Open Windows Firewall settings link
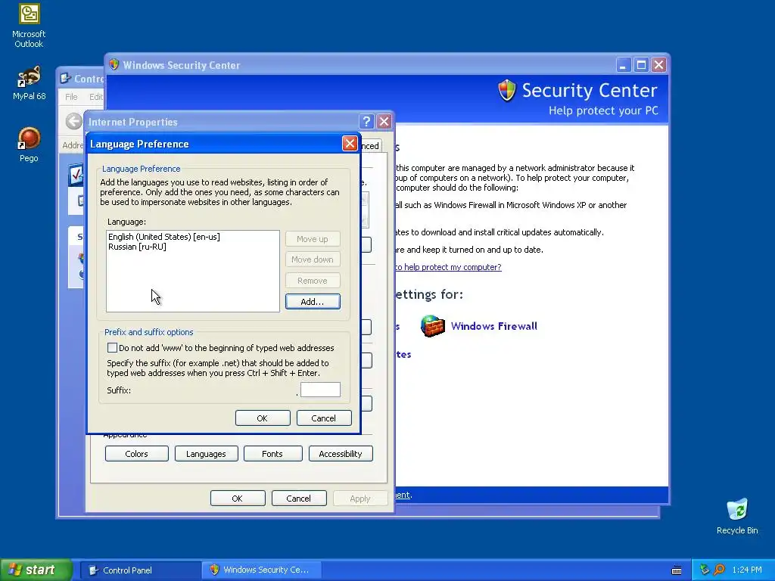775x581 pixels. [x=493, y=326]
